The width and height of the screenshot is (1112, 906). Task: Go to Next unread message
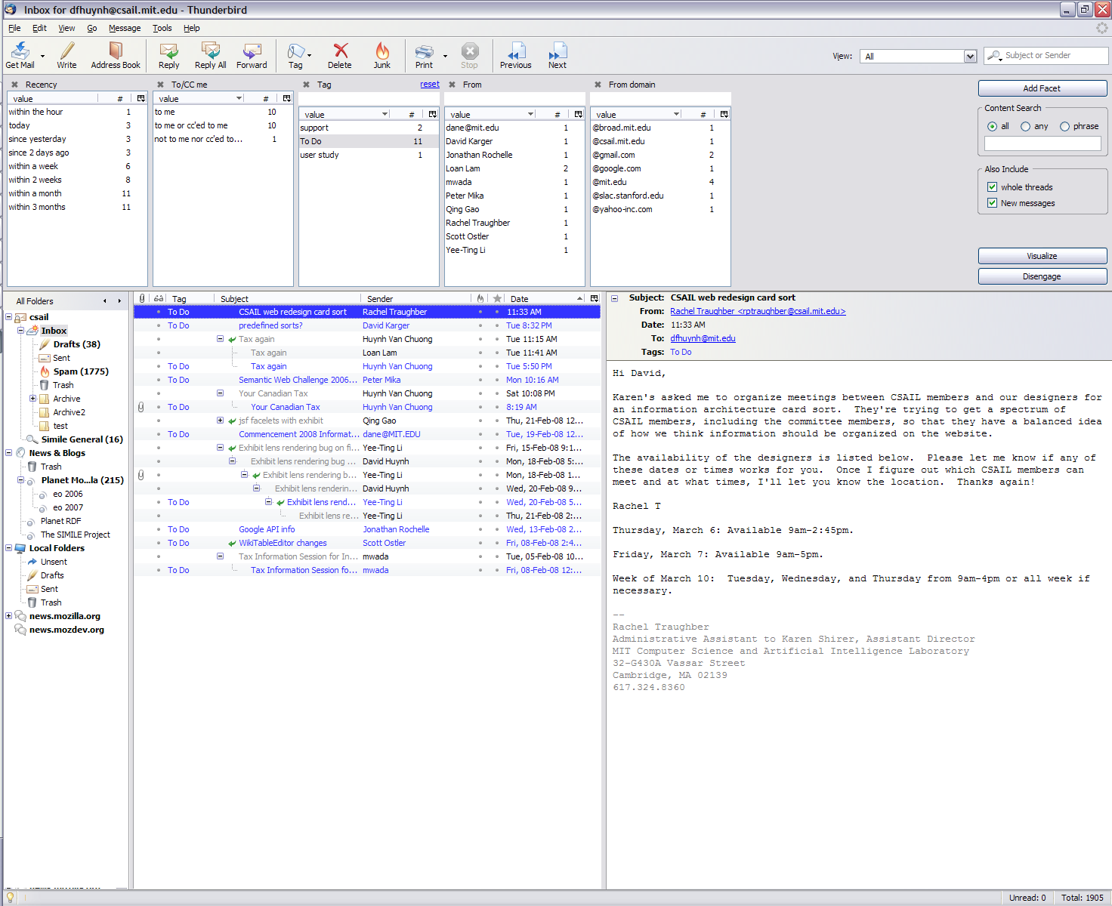558,54
